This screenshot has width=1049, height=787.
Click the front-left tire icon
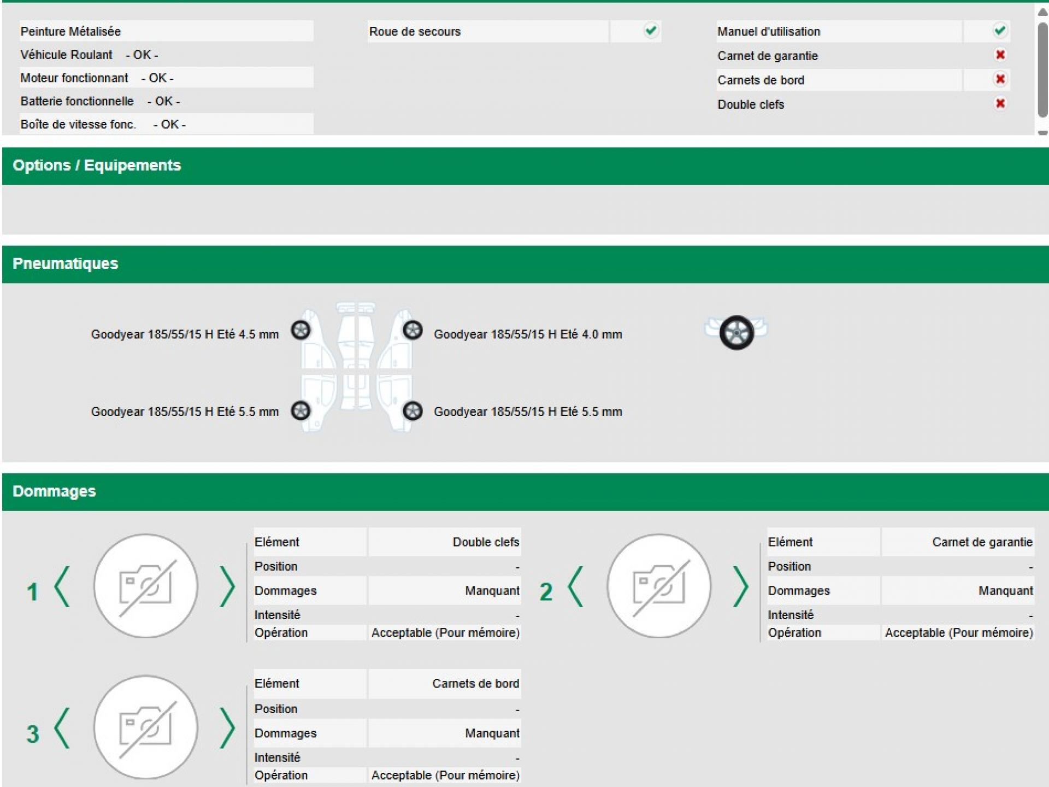[300, 330]
